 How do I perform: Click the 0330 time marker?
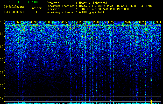[158, 22]
